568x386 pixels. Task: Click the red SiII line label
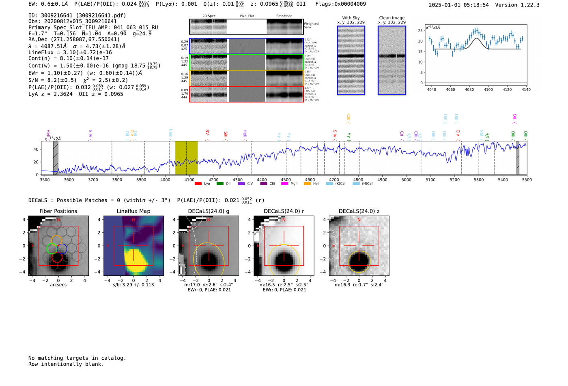226,136
